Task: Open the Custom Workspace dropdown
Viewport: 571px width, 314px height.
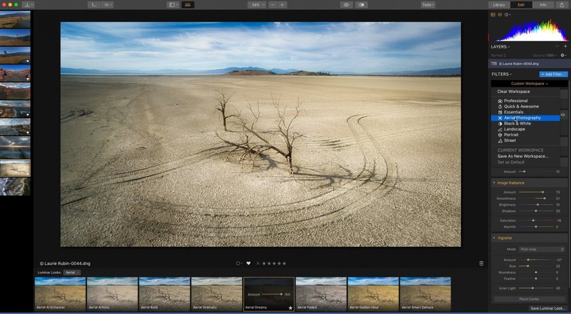Action: [x=529, y=84]
